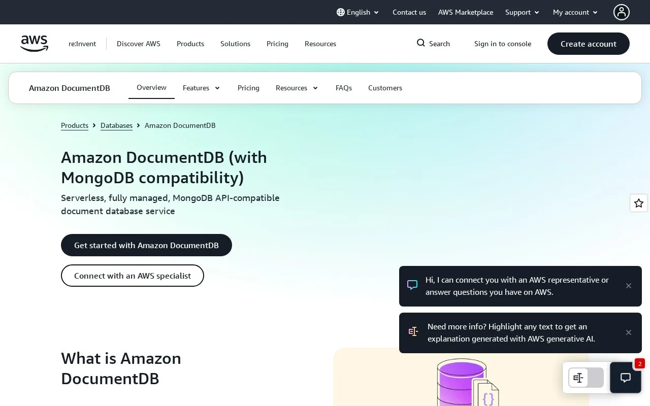Follow the Products breadcrumb link
The image size is (650, 406).
click(75, 125)
